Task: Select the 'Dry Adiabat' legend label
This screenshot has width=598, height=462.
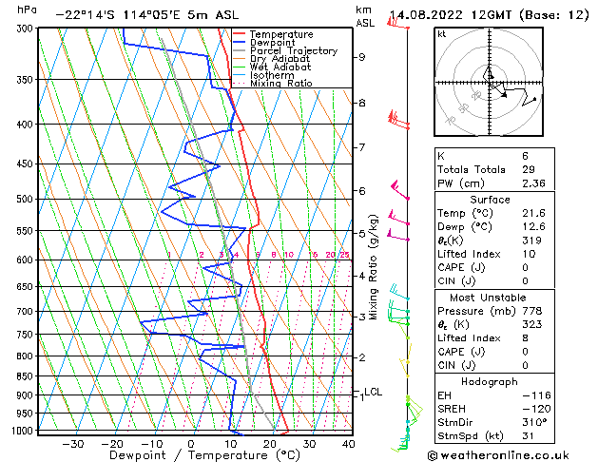Action: tap(280, 59)
